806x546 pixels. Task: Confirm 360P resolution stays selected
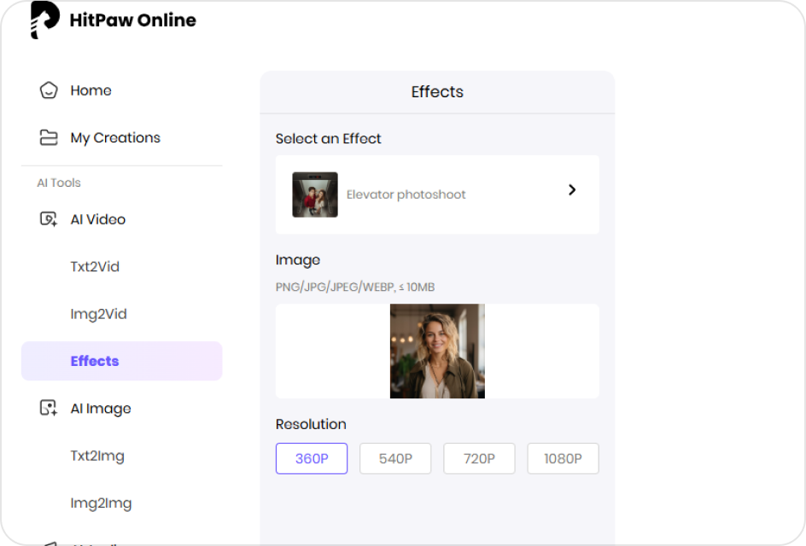311,458
